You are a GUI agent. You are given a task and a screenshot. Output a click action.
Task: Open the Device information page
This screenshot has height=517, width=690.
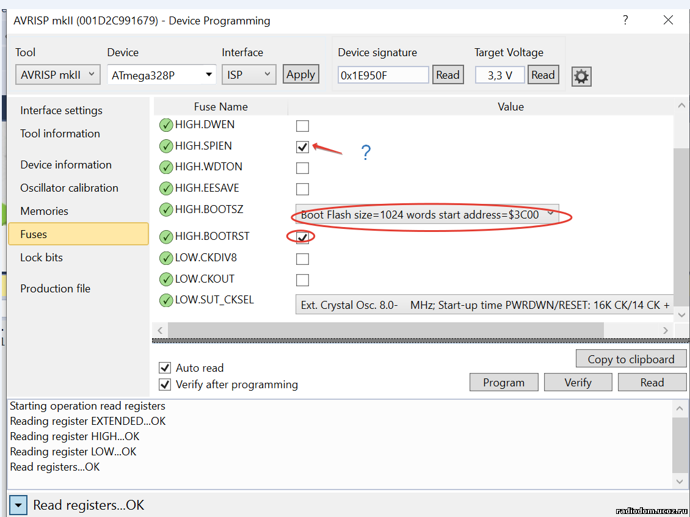[66, 165]
